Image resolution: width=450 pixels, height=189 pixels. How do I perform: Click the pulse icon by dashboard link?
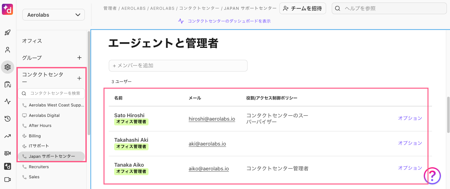181,21
